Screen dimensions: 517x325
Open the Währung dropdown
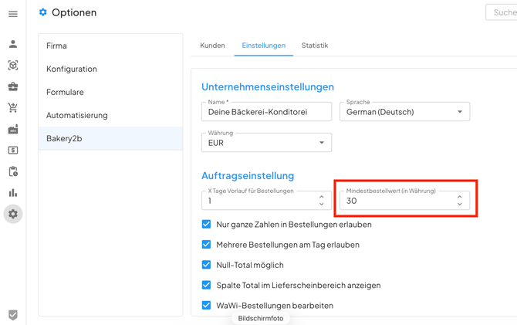[x=266, y=143]
